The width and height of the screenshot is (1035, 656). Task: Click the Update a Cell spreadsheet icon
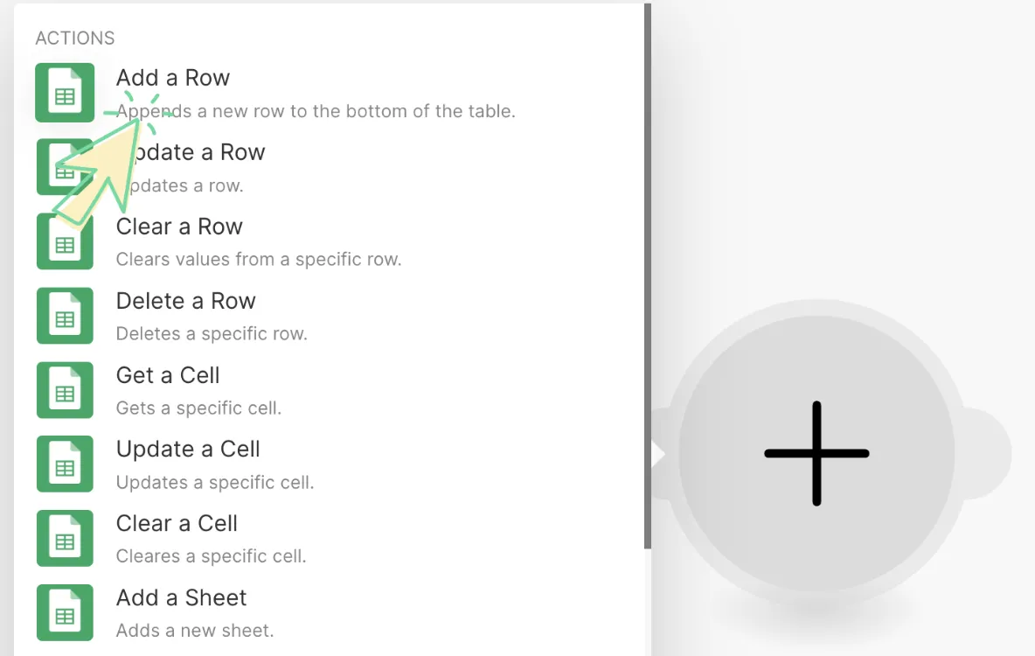tap(65, 464)
